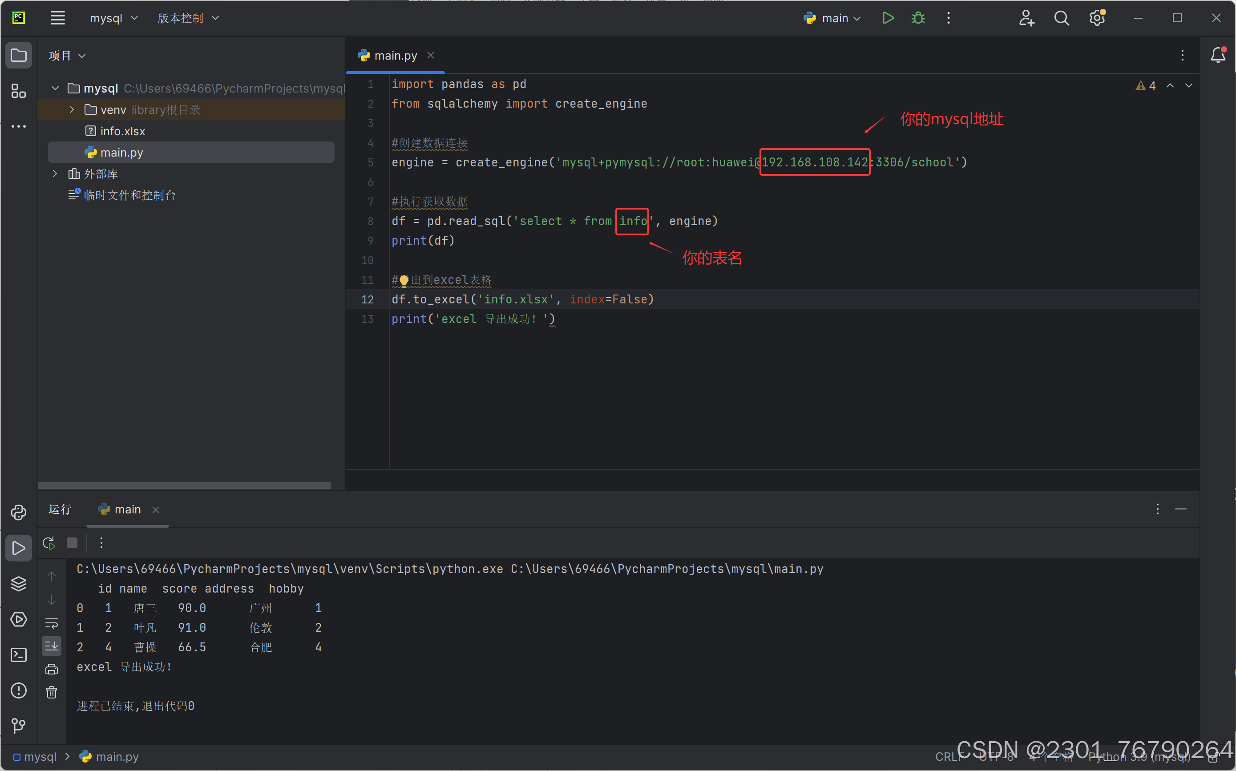The width and height of the screenshot is (1236, 771).
Task: Toggle soft-wrap in the run console
Action: pyautogui.click(x=52, y=623)
